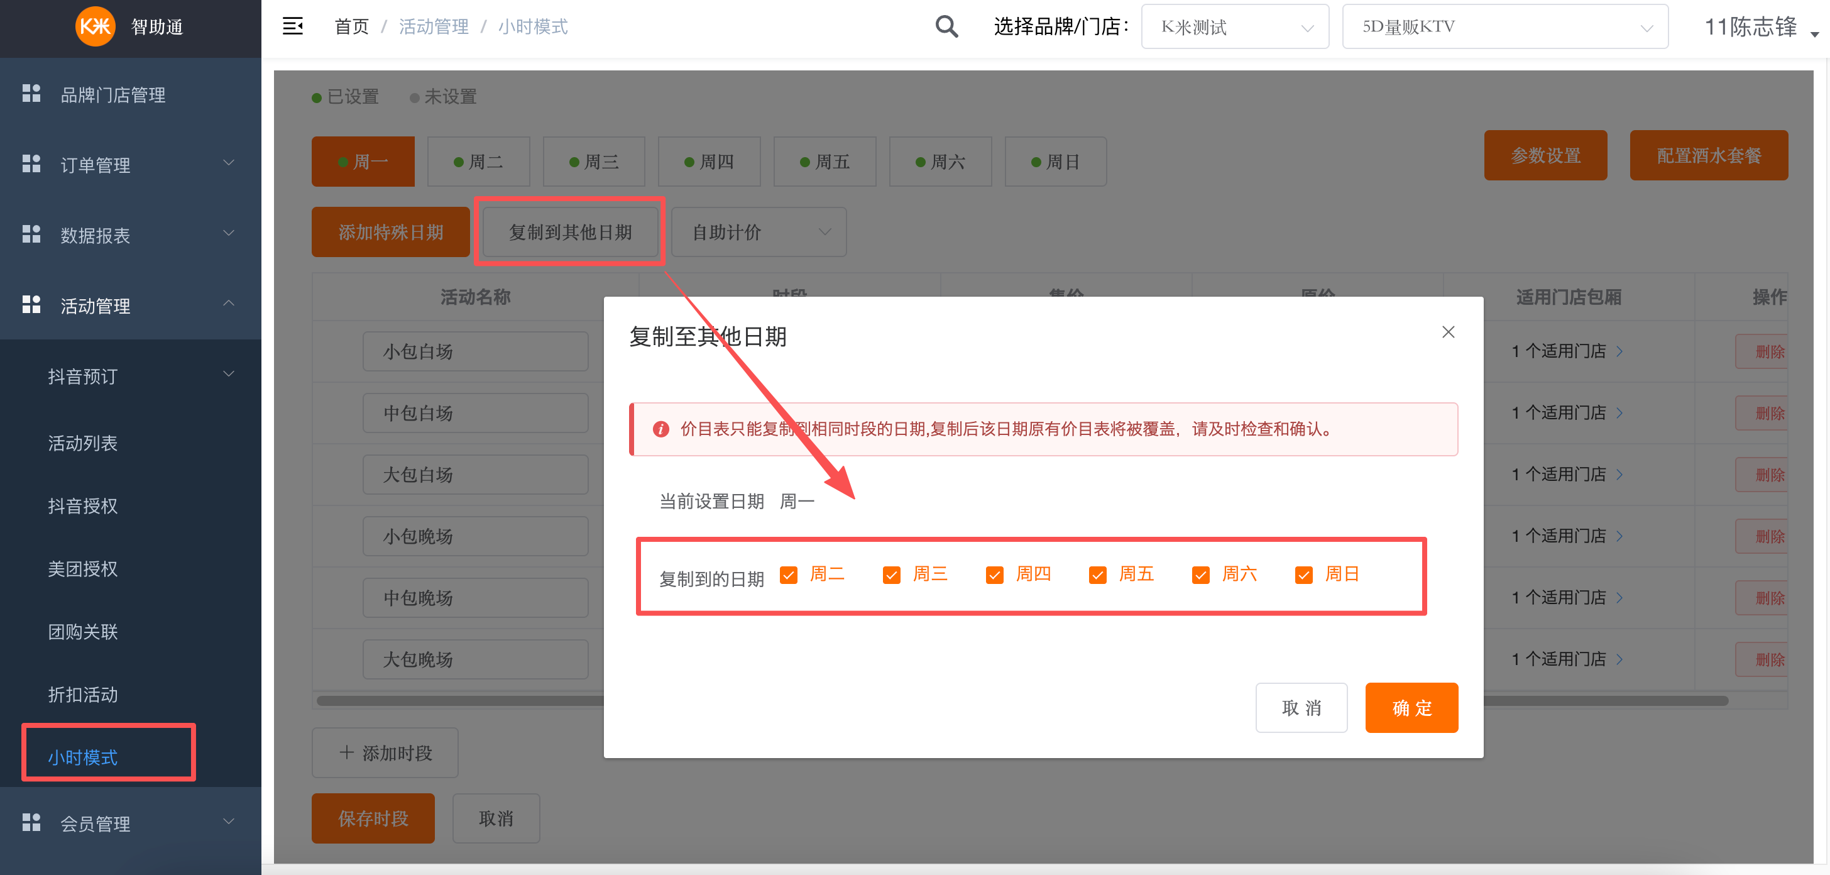The width and height of the screenshot is (1830, 875).
Task: Click the 中包白场 name input field
Action: [x=475, y=413]
